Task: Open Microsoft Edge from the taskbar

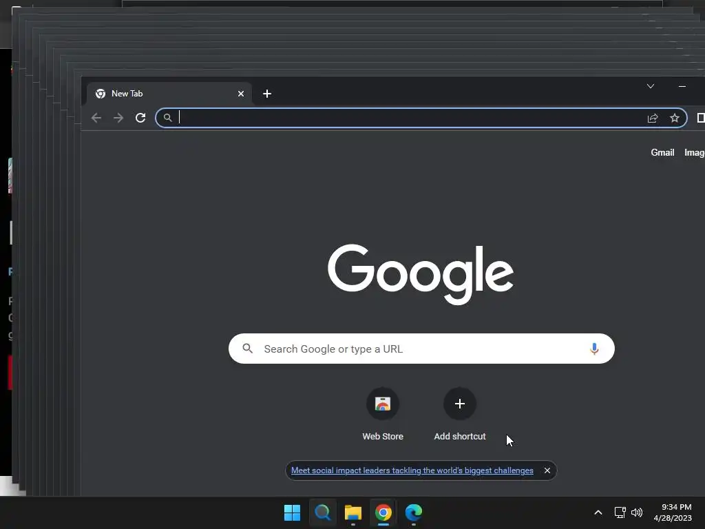Action: coord(414,512)
